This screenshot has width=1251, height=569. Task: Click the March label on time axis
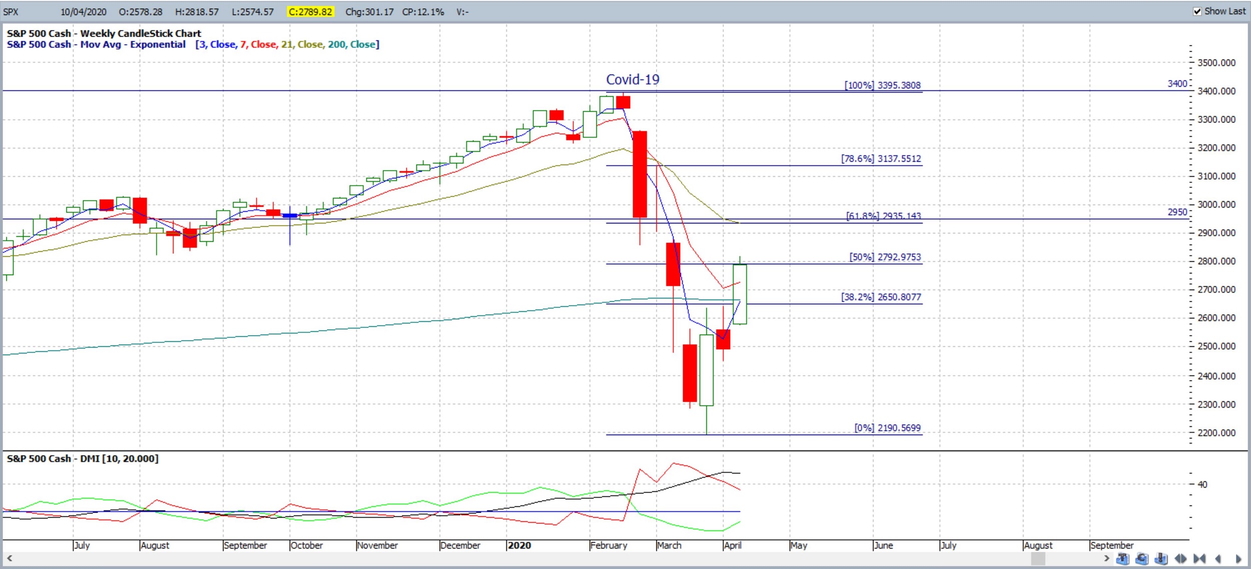coord(670,545)
